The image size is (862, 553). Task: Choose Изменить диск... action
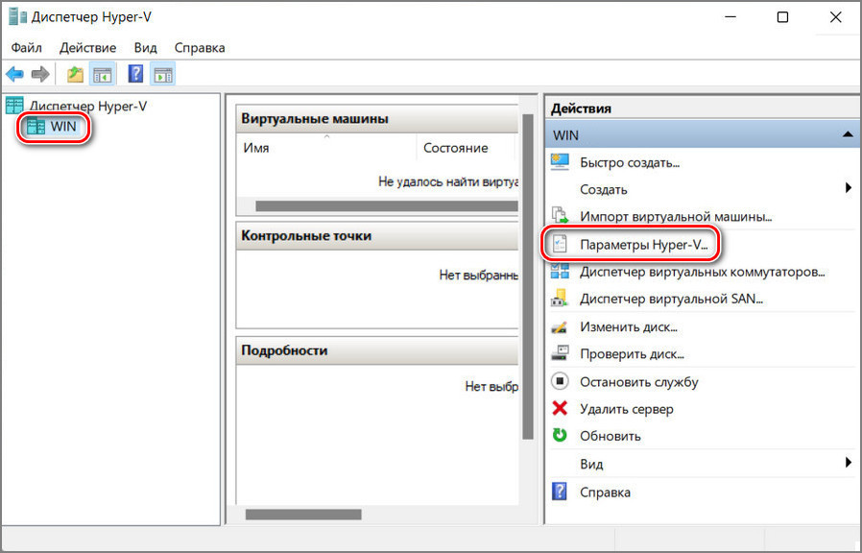629,327
